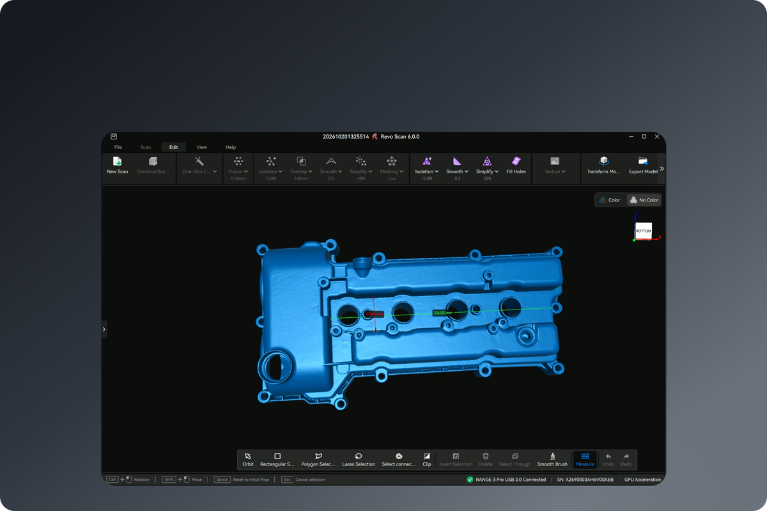Expand the mesh Smooth 0.3 dropdown
Screen dimensions: 767x511
point(467,171)
